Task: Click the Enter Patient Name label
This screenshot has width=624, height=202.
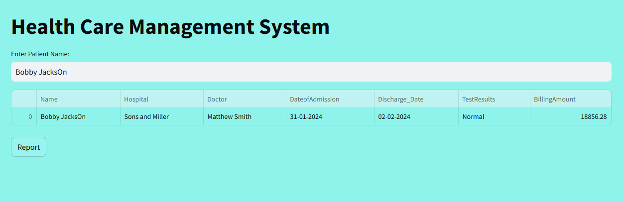Action: click(x=40, y=54)
